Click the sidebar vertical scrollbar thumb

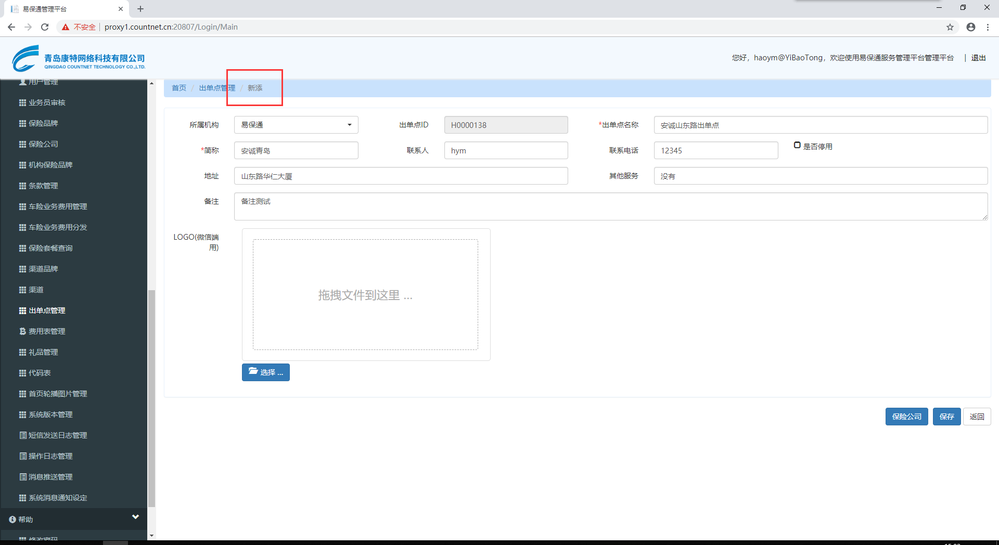point(151,398)
